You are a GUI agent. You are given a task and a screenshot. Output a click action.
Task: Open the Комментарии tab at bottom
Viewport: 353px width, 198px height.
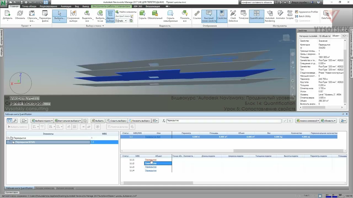tap(12, 192)
